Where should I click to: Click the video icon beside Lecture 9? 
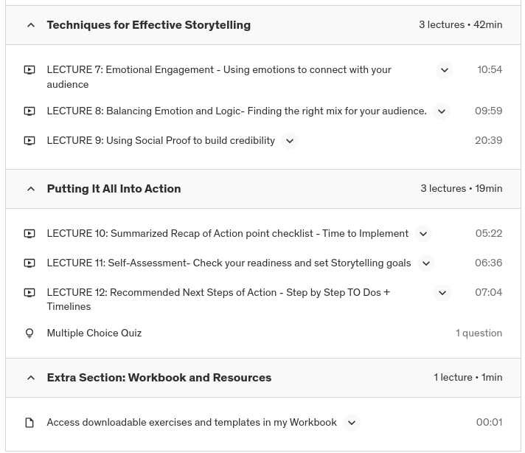[x=29, y=141]
